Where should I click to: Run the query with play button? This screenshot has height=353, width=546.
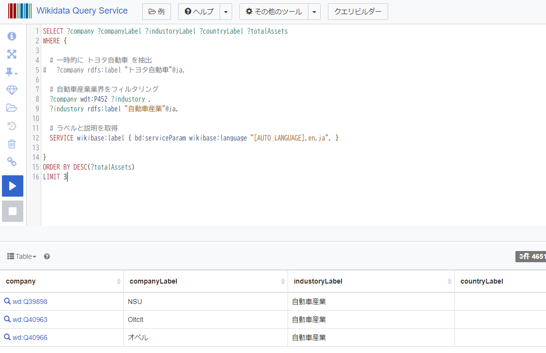point(13,186)
